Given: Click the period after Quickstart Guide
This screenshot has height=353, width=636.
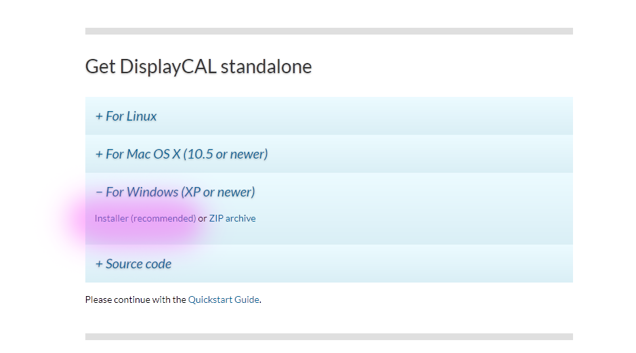Looking at the screenshot, I should [261, 300].
